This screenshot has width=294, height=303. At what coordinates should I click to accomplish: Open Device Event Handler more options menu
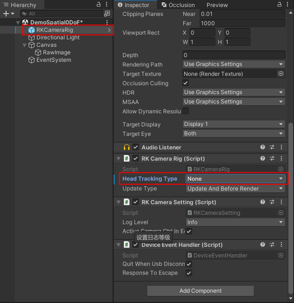pos(281,244)
